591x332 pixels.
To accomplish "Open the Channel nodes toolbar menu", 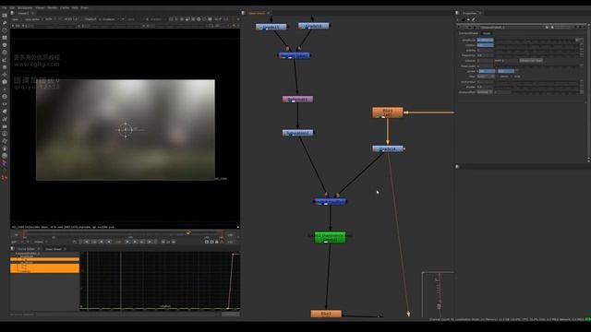I will tap(5, 38).
